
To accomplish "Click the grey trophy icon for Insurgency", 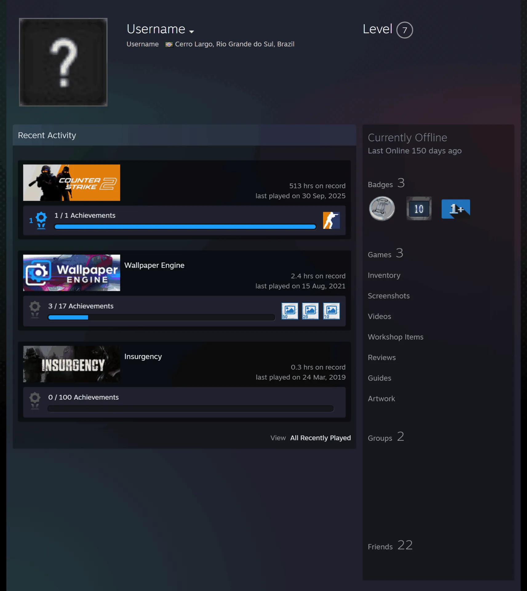I will 35,401.
